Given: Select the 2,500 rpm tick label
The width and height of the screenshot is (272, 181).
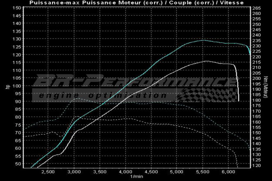Looking at the screenshot, I should pos(48,172).
